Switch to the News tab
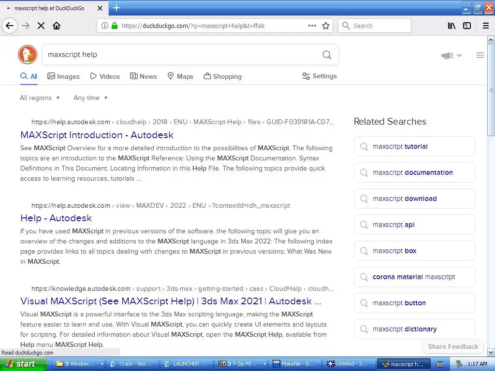 coord(143,76)
